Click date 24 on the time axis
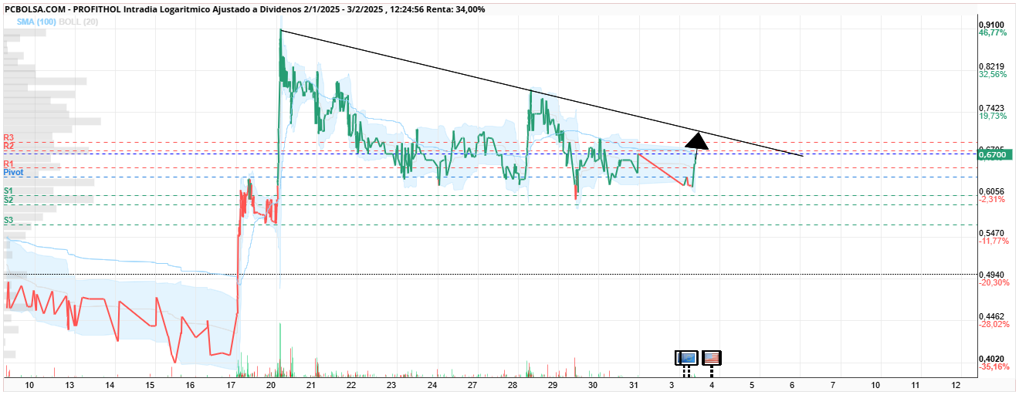 pyautogui.click(x=432, y=384)
